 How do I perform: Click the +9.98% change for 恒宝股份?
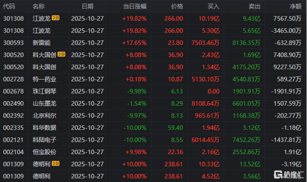coord(136,152)
